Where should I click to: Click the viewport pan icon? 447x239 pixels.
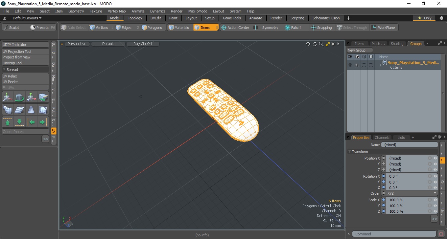click(308, 44)
